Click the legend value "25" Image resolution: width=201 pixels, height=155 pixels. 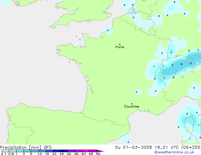point(62,154)
